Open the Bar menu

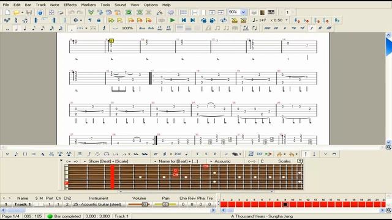point(28,5)
